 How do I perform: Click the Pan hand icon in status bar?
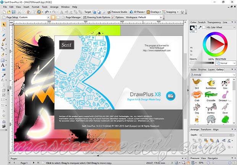188,163
